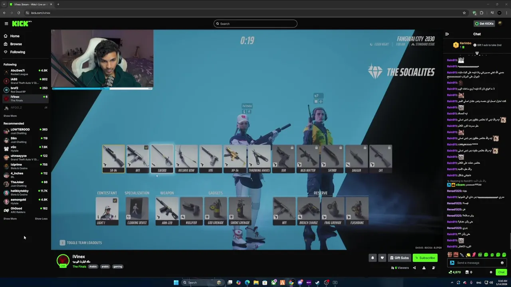This screenshot has height=287, width=511.
Task: Click browser back button
Action: (x=4, y=13)
